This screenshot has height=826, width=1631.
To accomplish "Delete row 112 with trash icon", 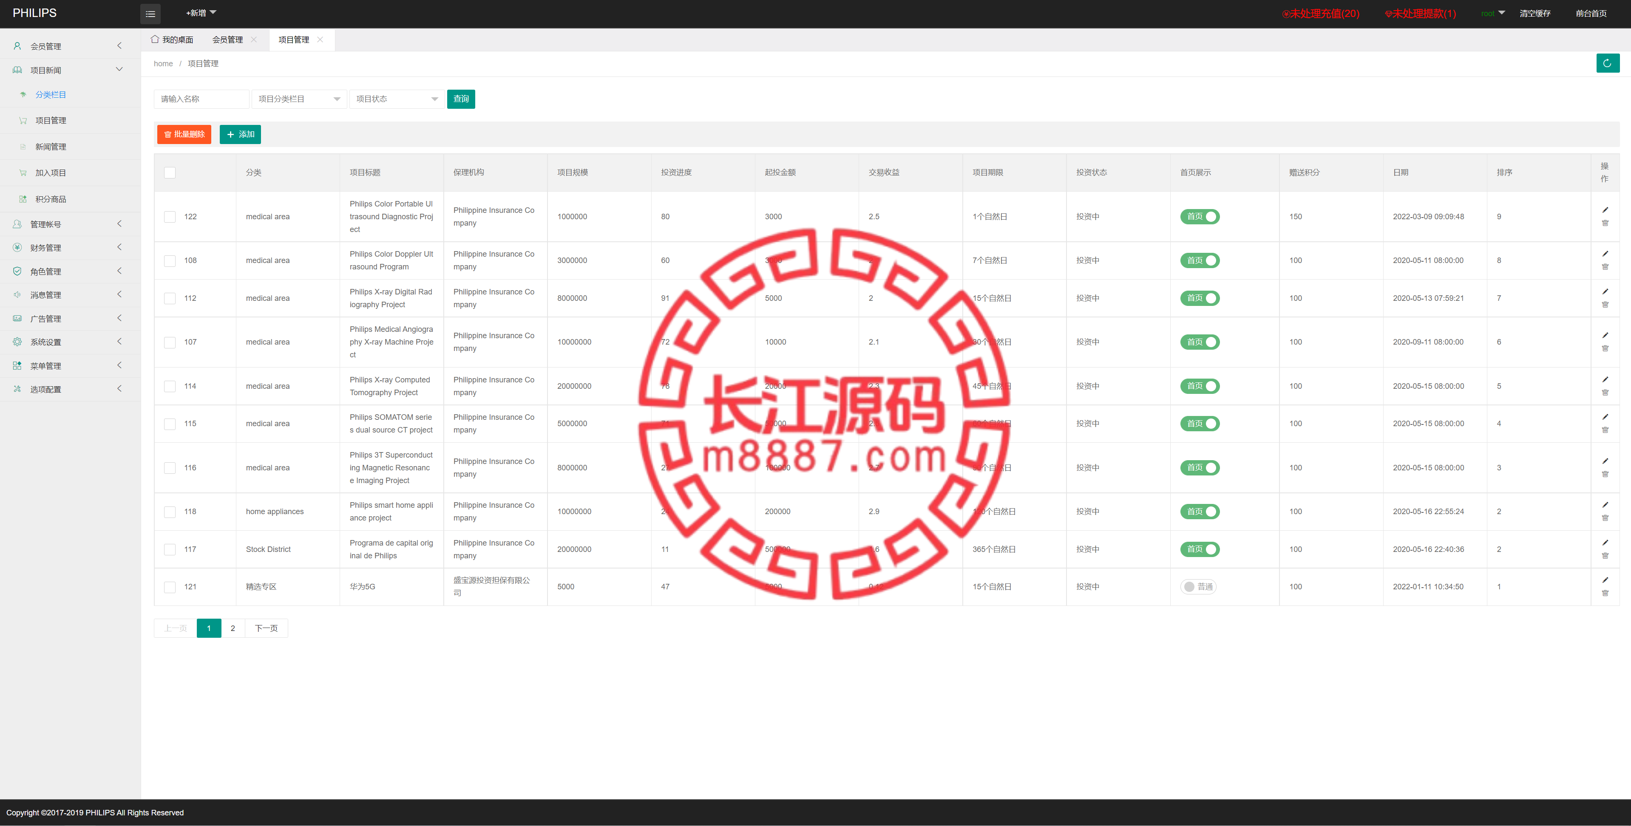I will pyautogui.click(x=1604, y=305).
